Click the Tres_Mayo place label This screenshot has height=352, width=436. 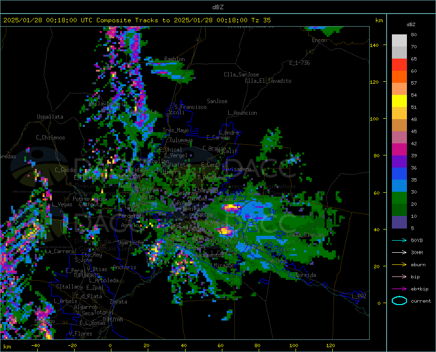tap(175, 130)
